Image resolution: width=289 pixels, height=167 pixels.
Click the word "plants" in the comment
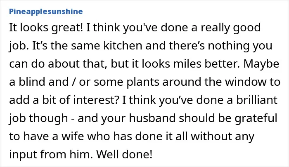pyautogui.click(x=143, y=82)
